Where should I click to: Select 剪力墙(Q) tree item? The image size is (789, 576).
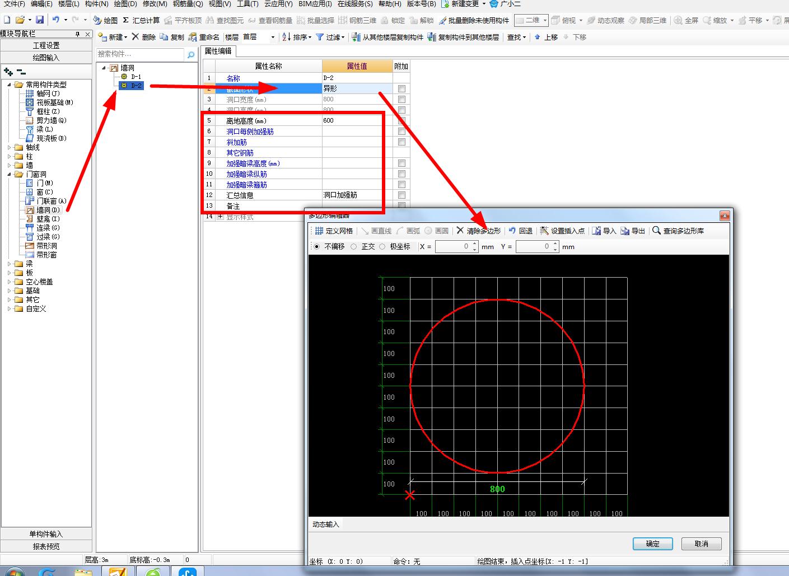(x=52, y=120)
